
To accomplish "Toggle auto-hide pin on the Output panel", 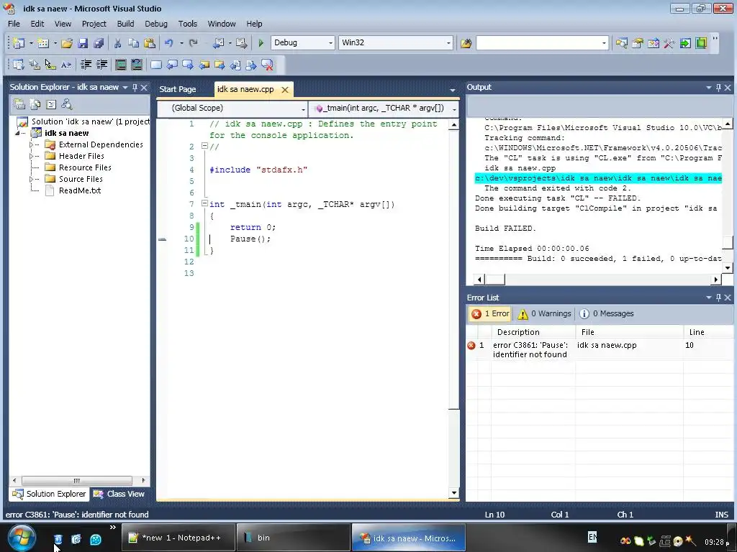I will tap(718, 87).
